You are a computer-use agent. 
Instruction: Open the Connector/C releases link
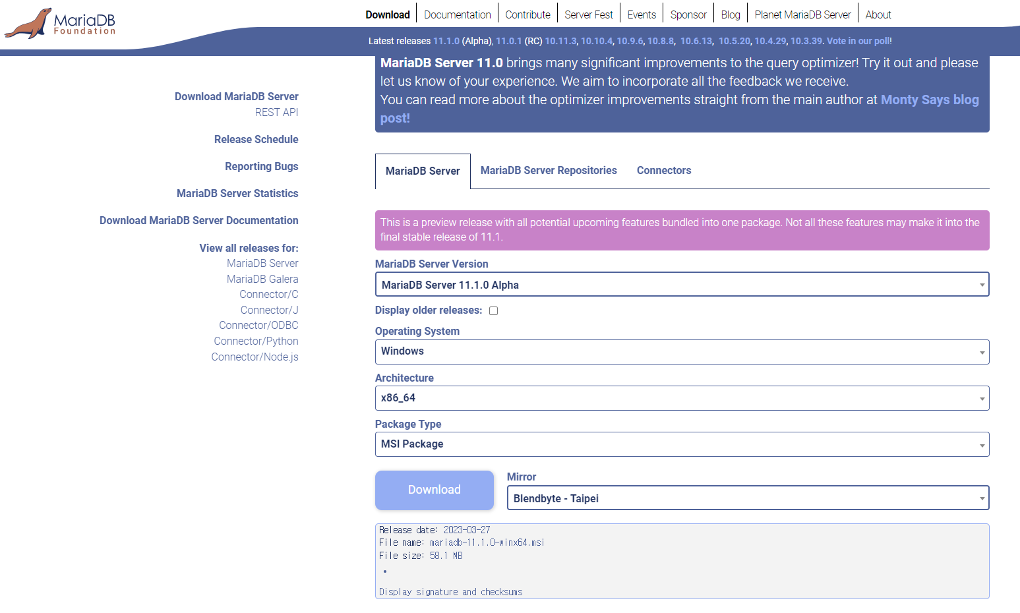point(269,294)
